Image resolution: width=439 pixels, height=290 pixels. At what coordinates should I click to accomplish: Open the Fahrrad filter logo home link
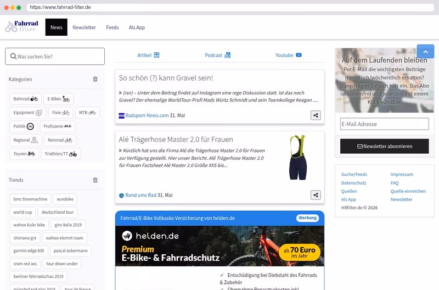click(x=21, y=26)
